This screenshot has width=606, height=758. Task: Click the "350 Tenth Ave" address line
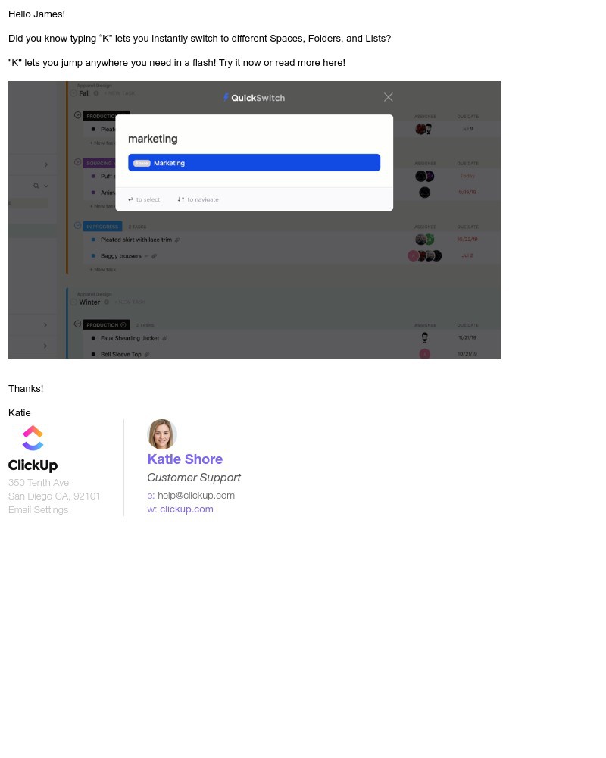pyautogui.click(x=39, y=482)
